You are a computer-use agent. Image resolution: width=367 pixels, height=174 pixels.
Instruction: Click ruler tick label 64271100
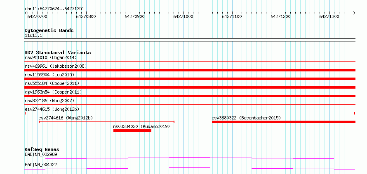[x=232, y=16]
